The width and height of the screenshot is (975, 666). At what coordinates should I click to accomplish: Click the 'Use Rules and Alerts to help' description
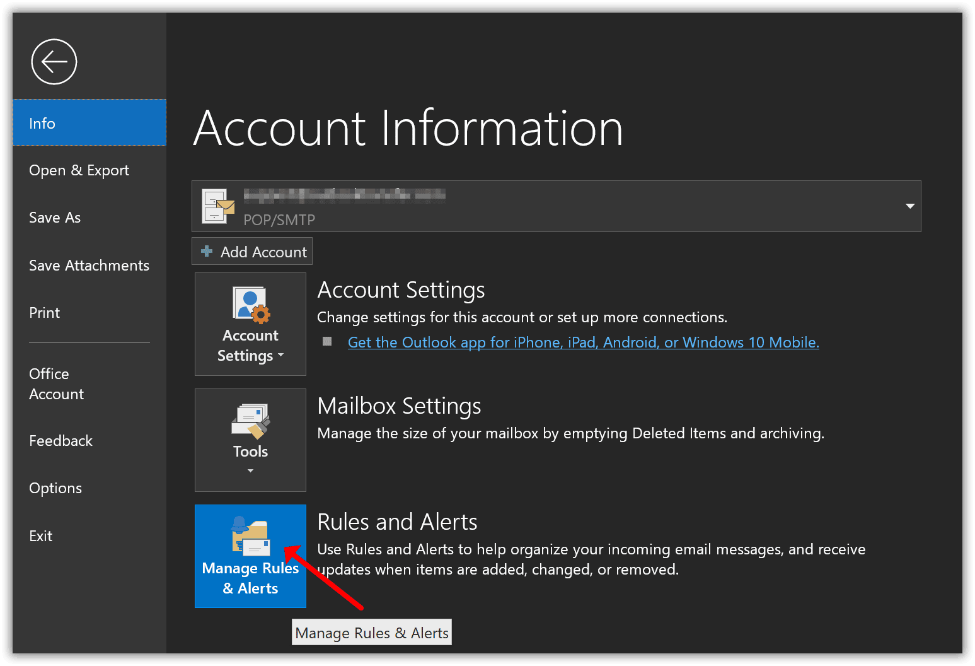click(591, 559)
